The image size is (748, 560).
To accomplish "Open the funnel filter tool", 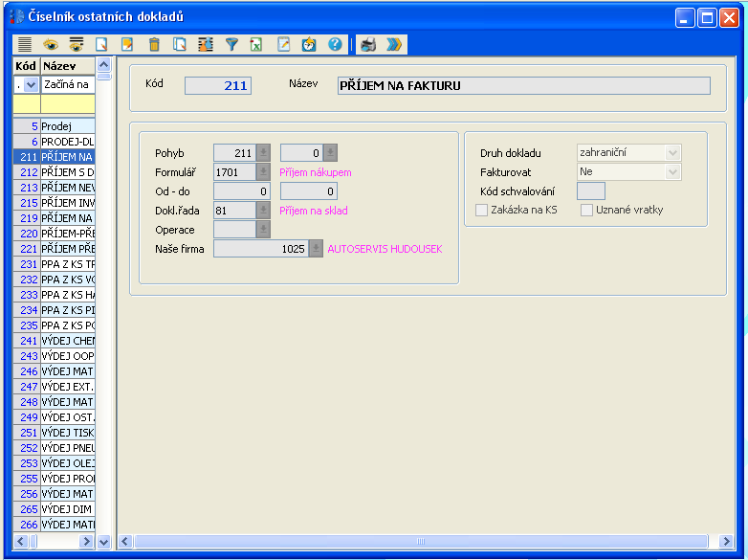I will point(231,44).
